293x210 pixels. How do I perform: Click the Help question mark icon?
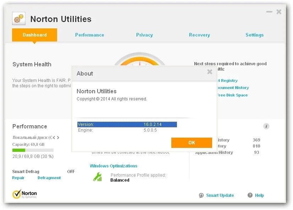(249, 195)
